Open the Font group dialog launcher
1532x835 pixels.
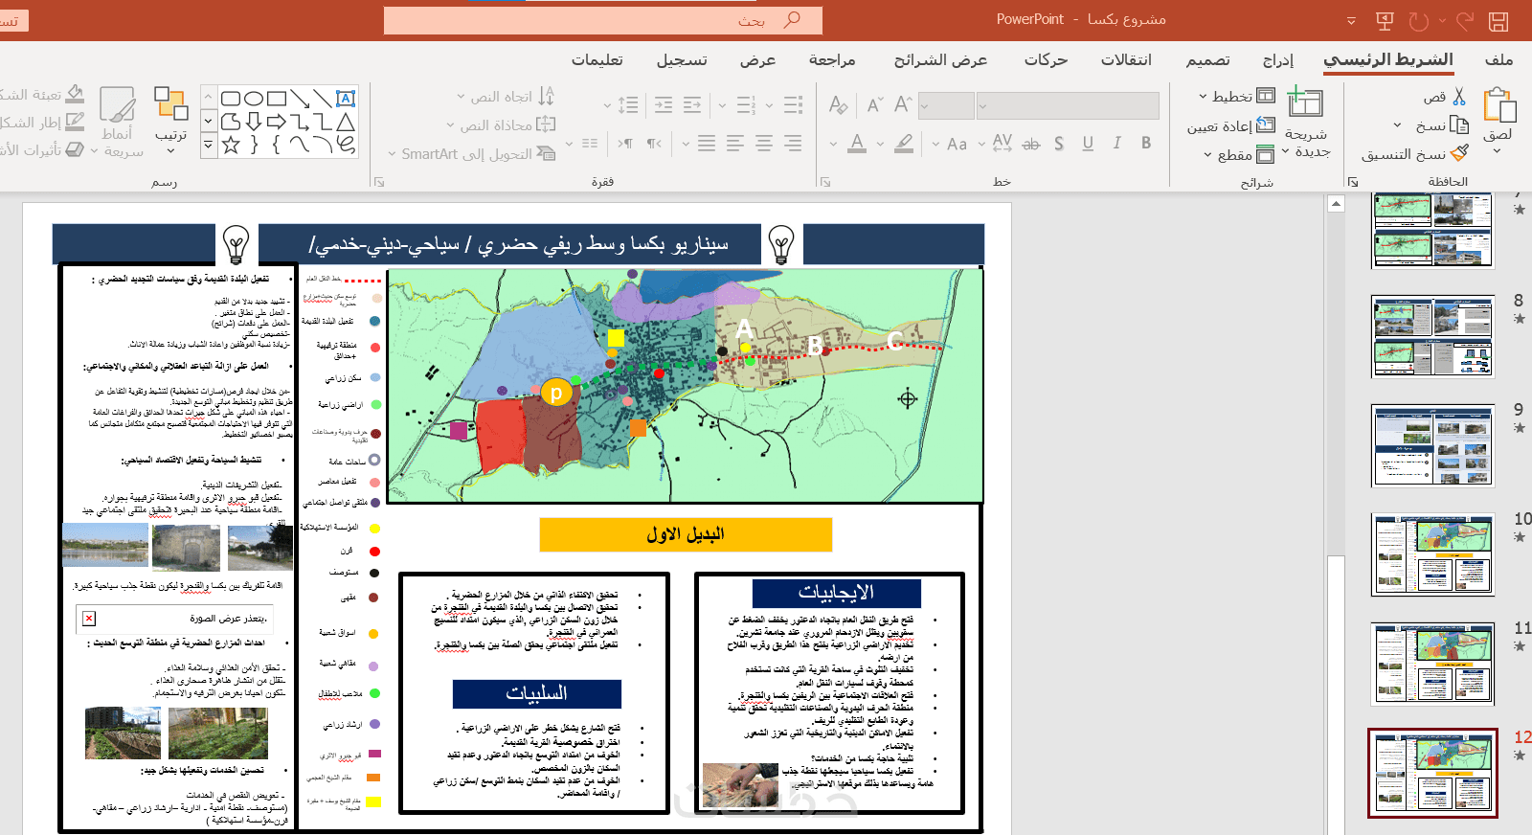tap(825, 182)
